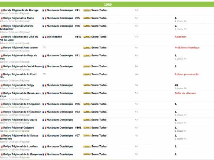Click the 'Abandon' result text
214x160 pixels.
coord(180,37)
